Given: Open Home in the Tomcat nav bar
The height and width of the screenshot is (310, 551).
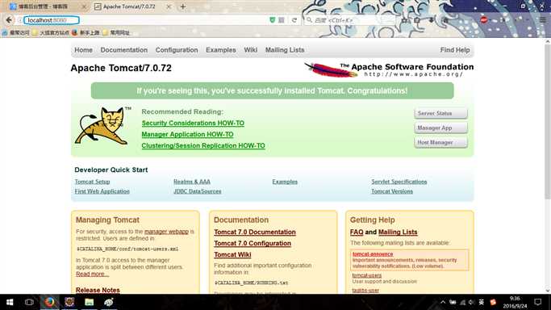Looking at the screenshot, I should tap(83, 50).
